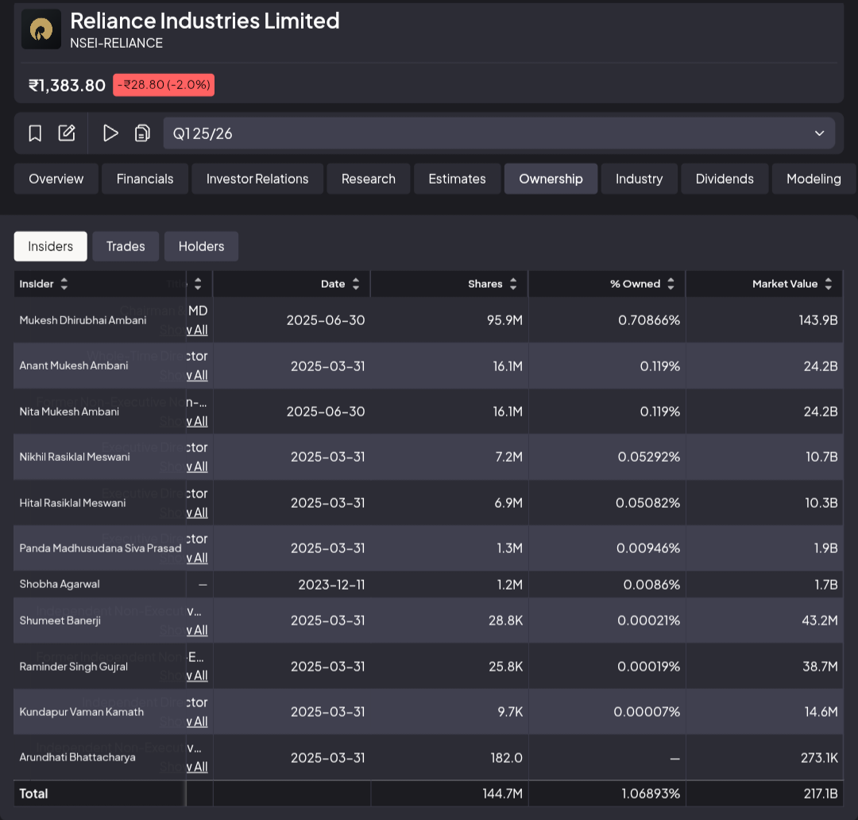Screen dimensions: 858x820
Task: Click the 28.8K shares value for Shumeet Banerji
Action: point(505,621)
